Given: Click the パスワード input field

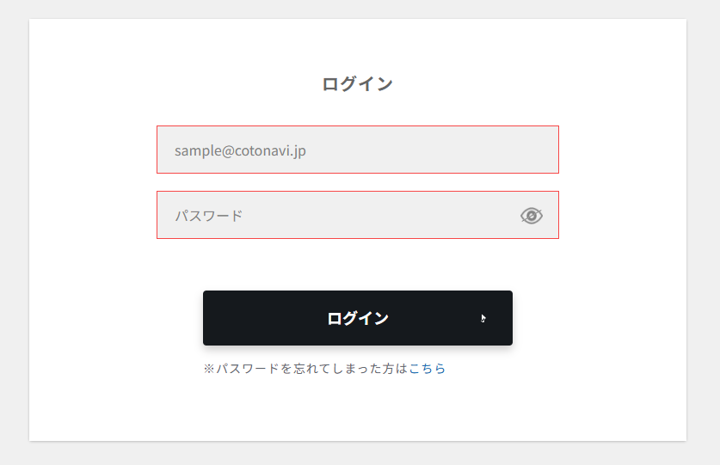Looking at the screenshot, I should click(x=335, y=216).
